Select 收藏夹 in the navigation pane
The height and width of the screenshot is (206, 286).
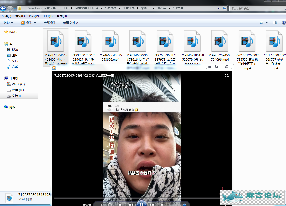[x=11, y=32]
